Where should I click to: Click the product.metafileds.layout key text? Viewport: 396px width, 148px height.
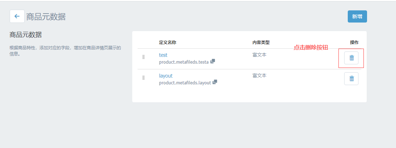185,83
